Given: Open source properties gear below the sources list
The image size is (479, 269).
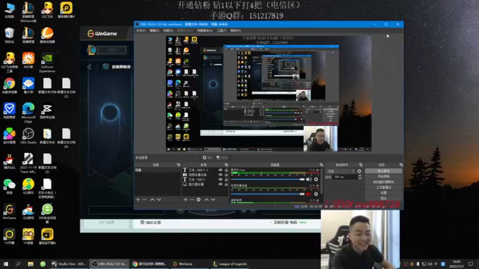Looking at the screenshot, I should point(199,200).
